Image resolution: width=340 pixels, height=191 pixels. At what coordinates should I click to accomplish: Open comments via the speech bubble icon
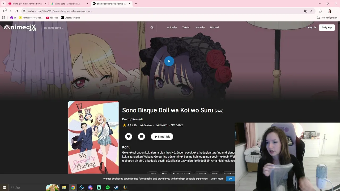tap(141, 137)
